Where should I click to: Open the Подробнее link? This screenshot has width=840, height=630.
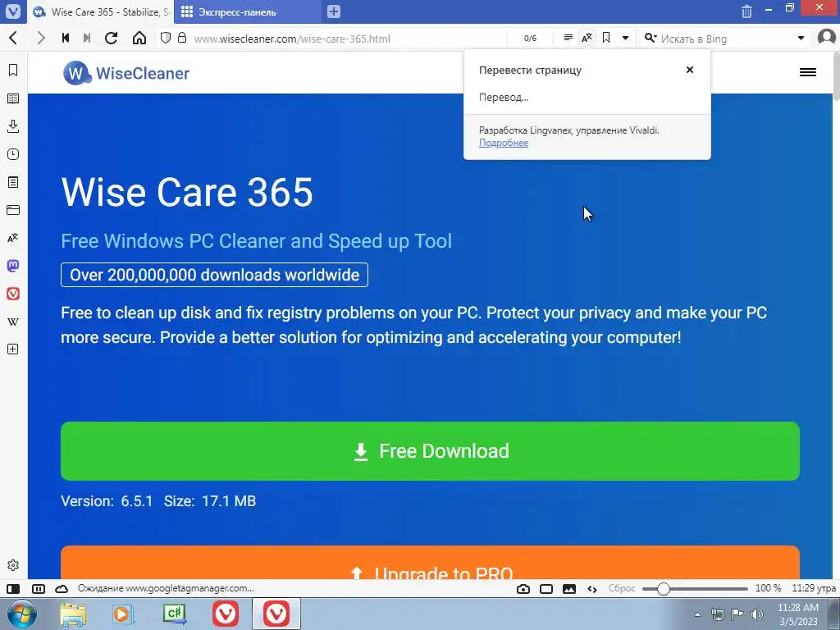(x=503, y=143)
